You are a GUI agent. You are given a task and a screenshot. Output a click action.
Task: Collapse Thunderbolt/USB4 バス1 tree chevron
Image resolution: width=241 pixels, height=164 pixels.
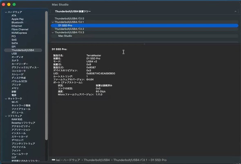pos(53,22)
